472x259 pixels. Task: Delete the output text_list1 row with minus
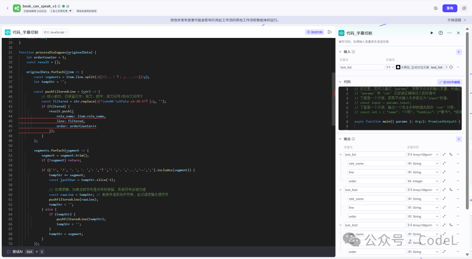pos(458,190)
